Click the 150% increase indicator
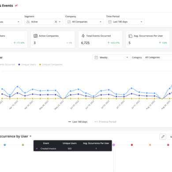This screenshot has height=172, width=172. [163, 43]
